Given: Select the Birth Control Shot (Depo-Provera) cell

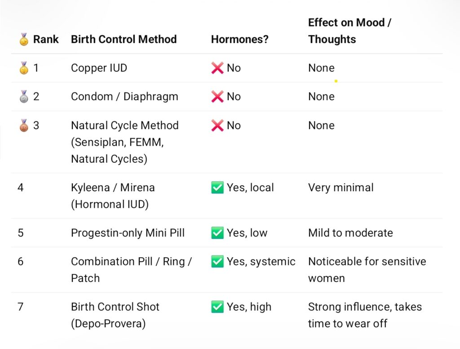Looking at the screenshot, I should pos(115,315).
